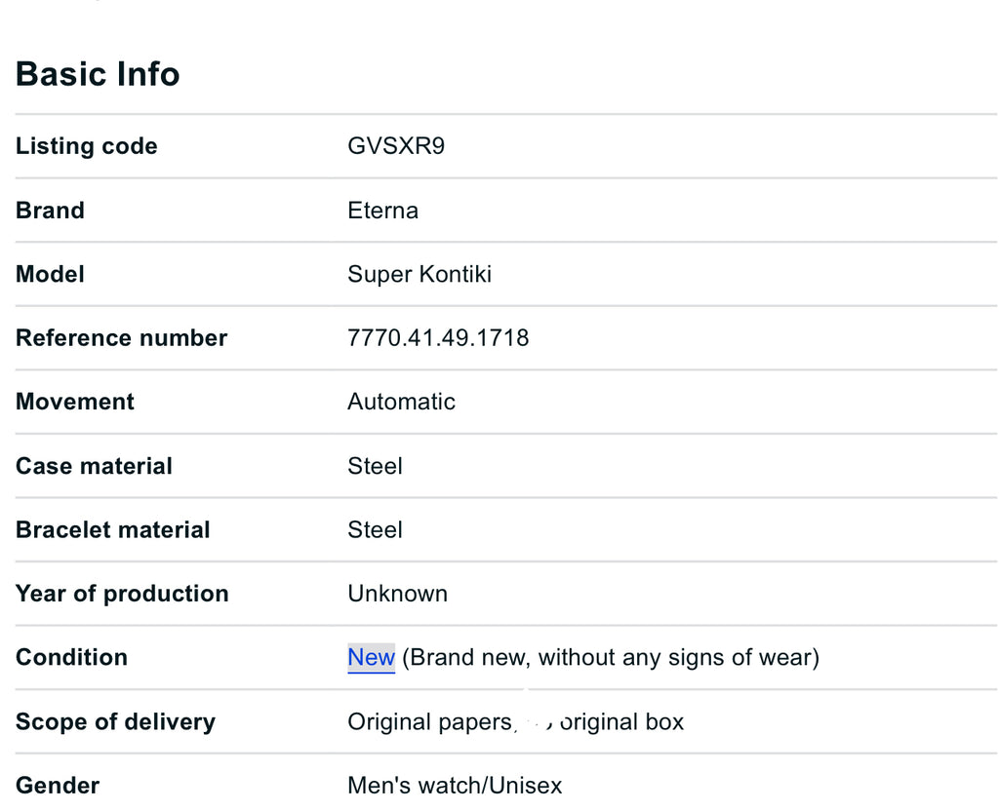Click the Movement label
The width and height of the screenshot is (999, 812).
74,403
